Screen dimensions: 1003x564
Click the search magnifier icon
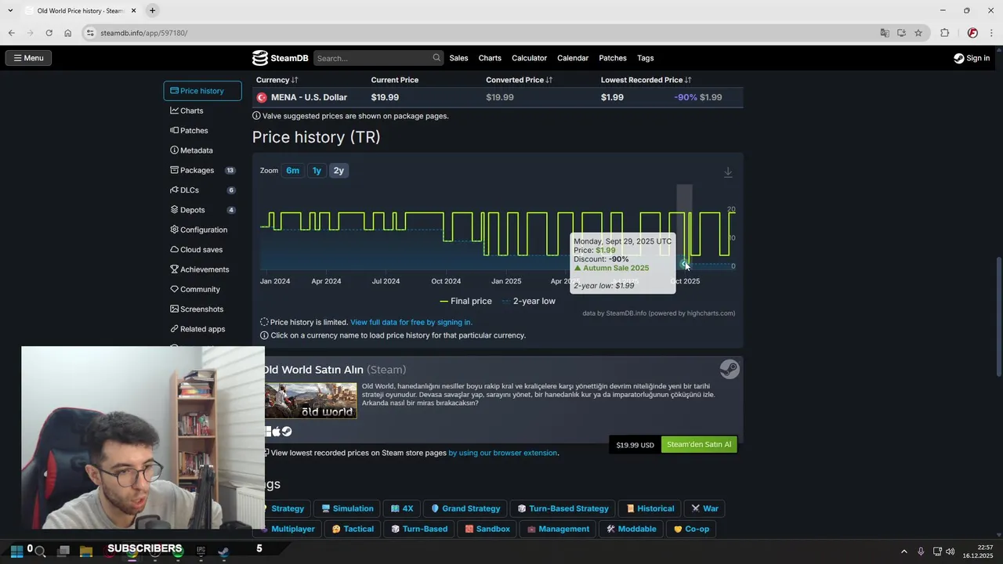pos(436,58)
